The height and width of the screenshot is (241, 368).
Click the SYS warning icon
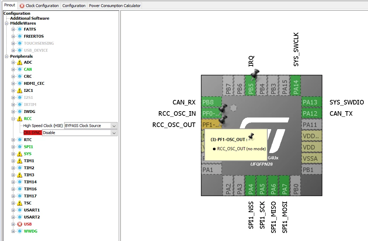(x=20, y=154)
